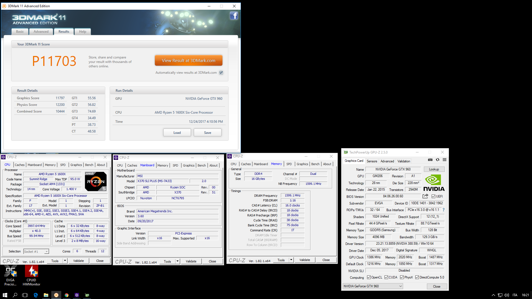Open File Explorer from taskbar

[46, 295]
